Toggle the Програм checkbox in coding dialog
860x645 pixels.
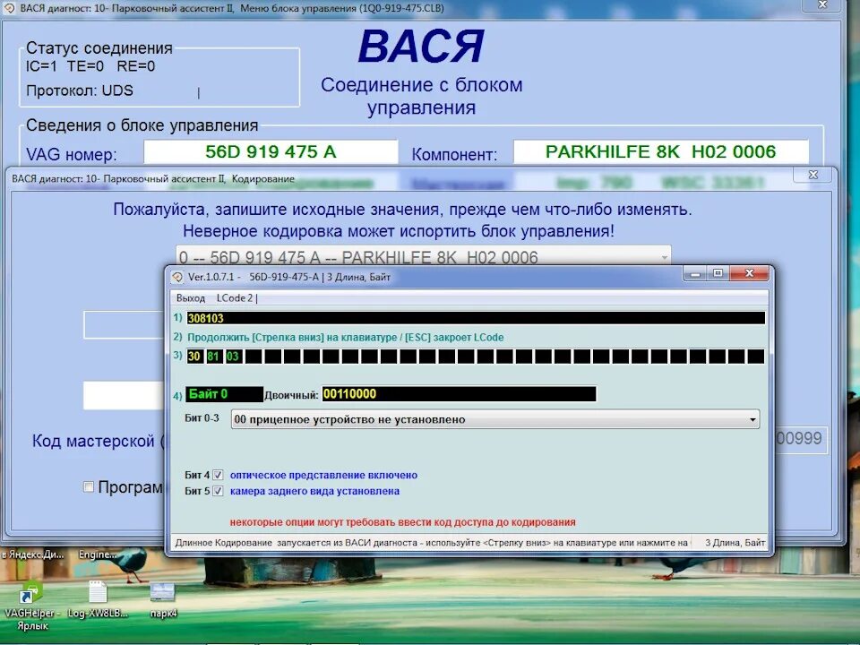[x=89, y=486]
